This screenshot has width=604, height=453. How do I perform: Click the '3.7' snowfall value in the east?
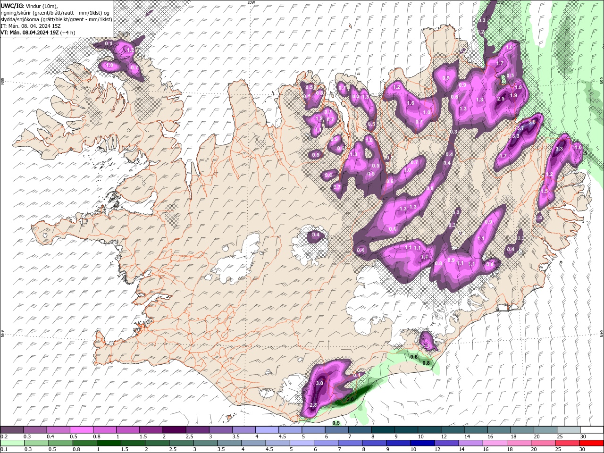[520, 128]
